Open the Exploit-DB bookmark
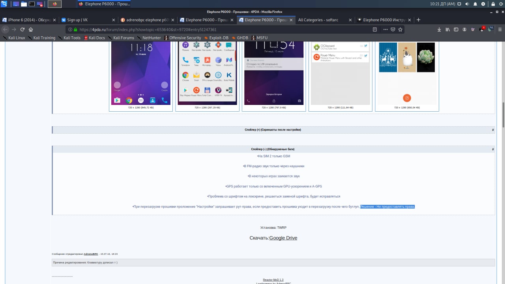Viewport: 505px width, 284px height. 216,38
